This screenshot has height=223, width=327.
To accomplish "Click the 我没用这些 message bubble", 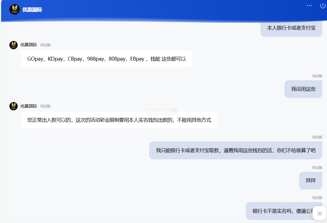I will coord(303,89).
